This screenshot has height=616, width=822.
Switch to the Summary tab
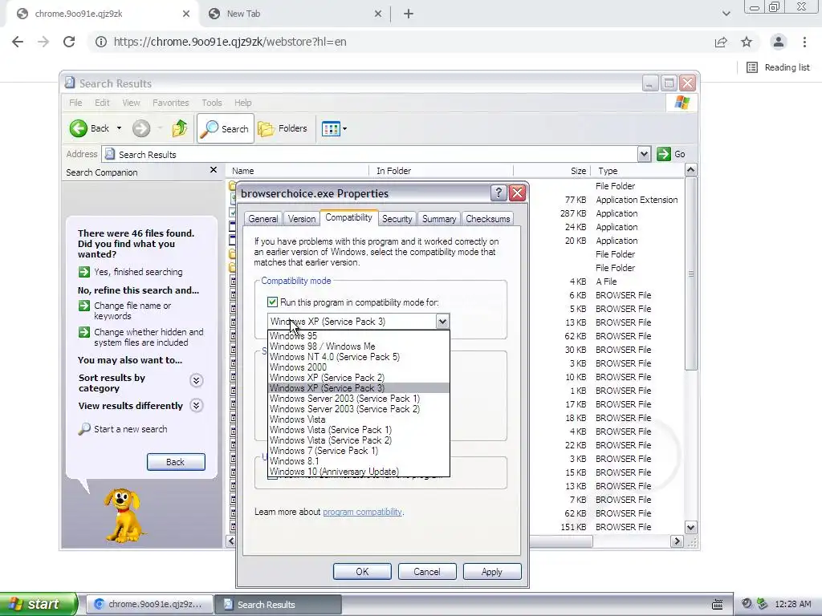[x=439, y=219]
